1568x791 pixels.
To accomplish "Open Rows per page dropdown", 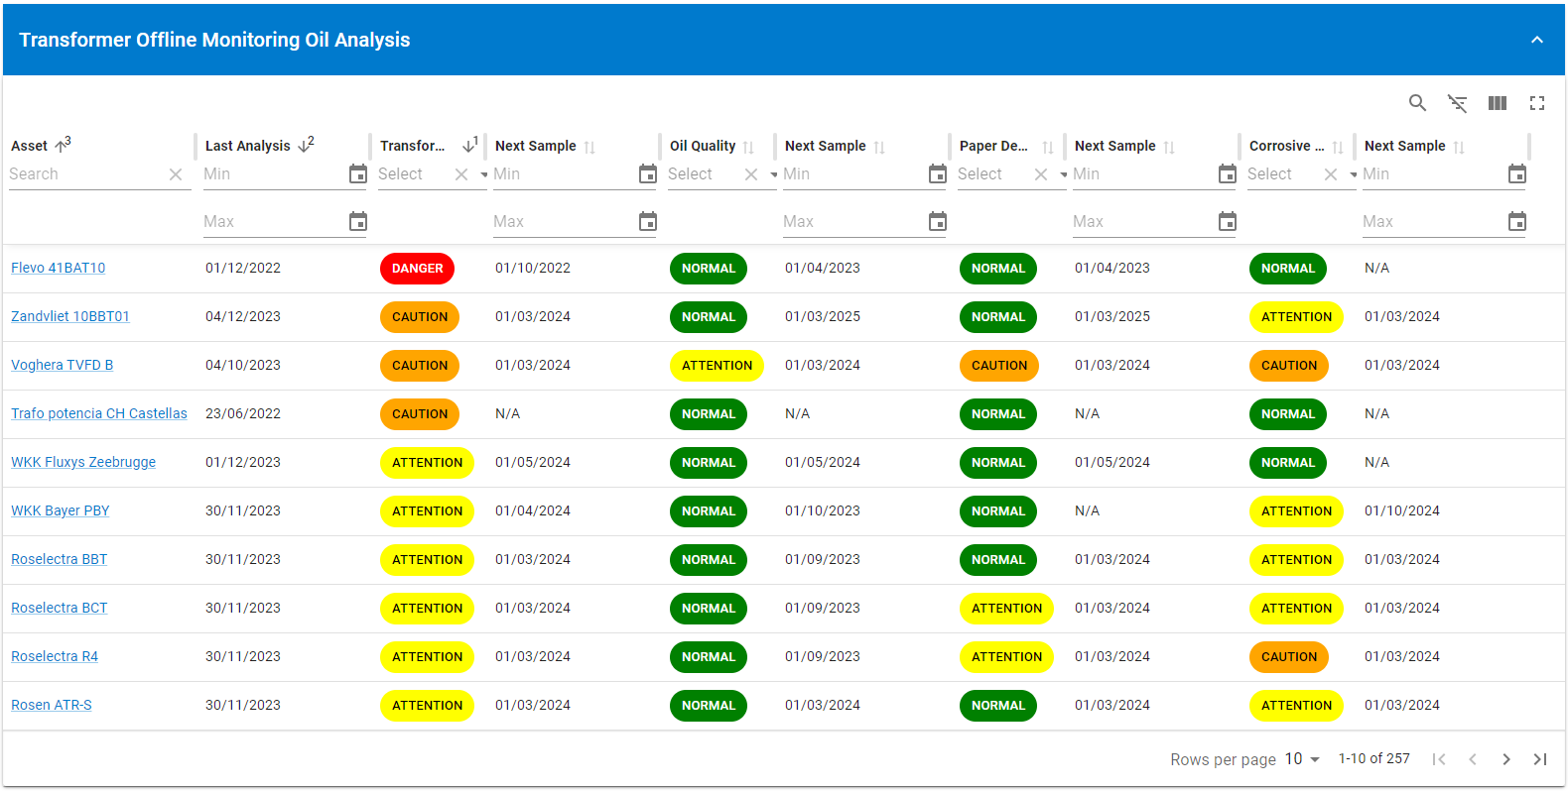I will (1302, 759).
